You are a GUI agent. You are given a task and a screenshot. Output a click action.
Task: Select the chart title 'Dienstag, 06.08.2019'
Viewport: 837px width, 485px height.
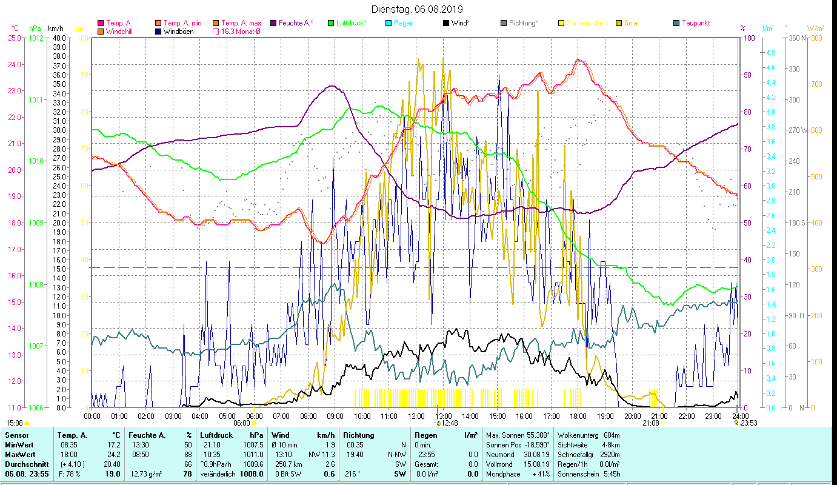point(418,9)
